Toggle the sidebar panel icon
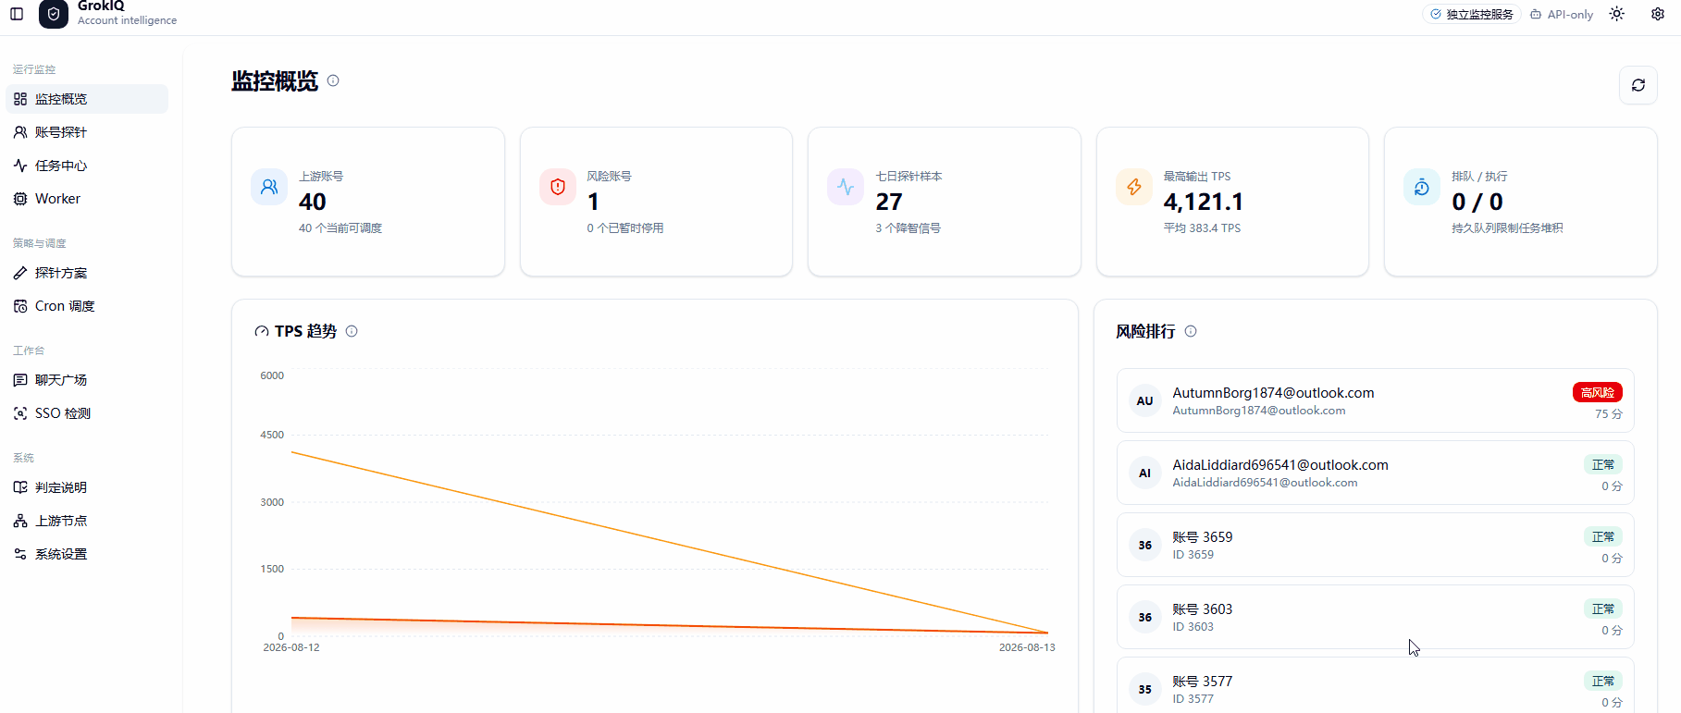Viewport: 1681px width, 713px height. coord(17,14)
